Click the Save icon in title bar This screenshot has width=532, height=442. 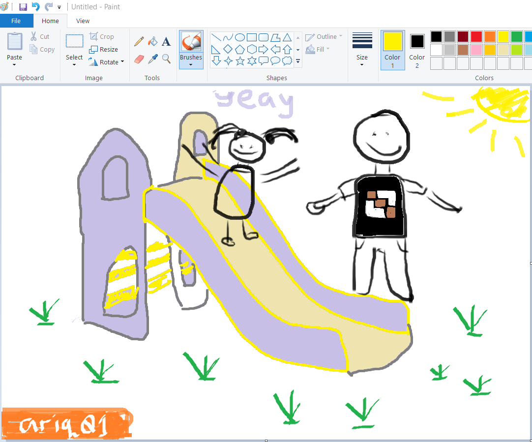(x=23, y=7)
